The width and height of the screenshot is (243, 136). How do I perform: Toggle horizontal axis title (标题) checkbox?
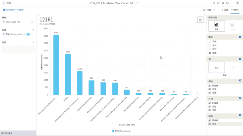click(x=210, y=93)
